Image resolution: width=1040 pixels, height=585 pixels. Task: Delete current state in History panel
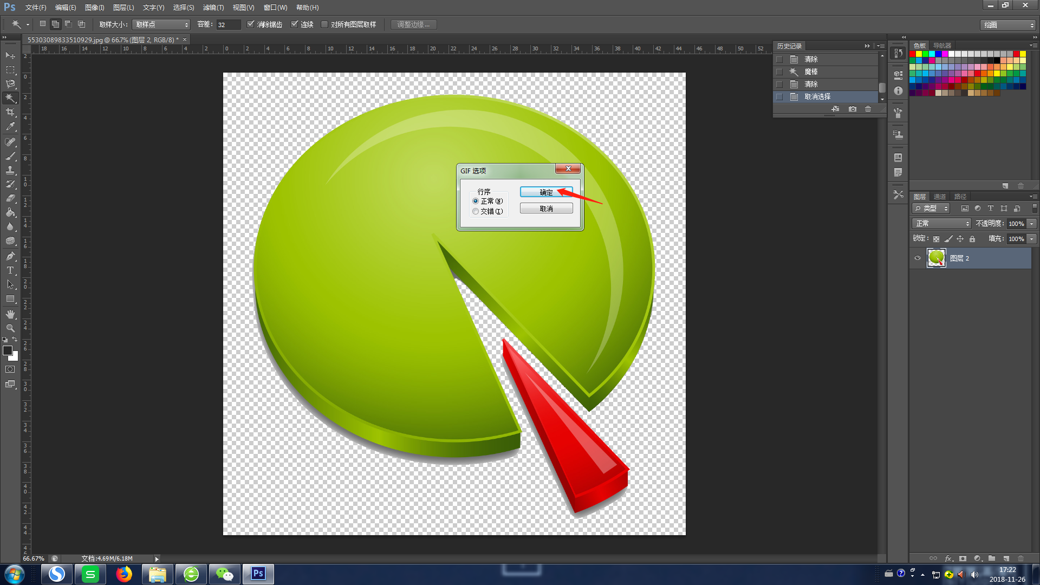[x=868, y=109]
